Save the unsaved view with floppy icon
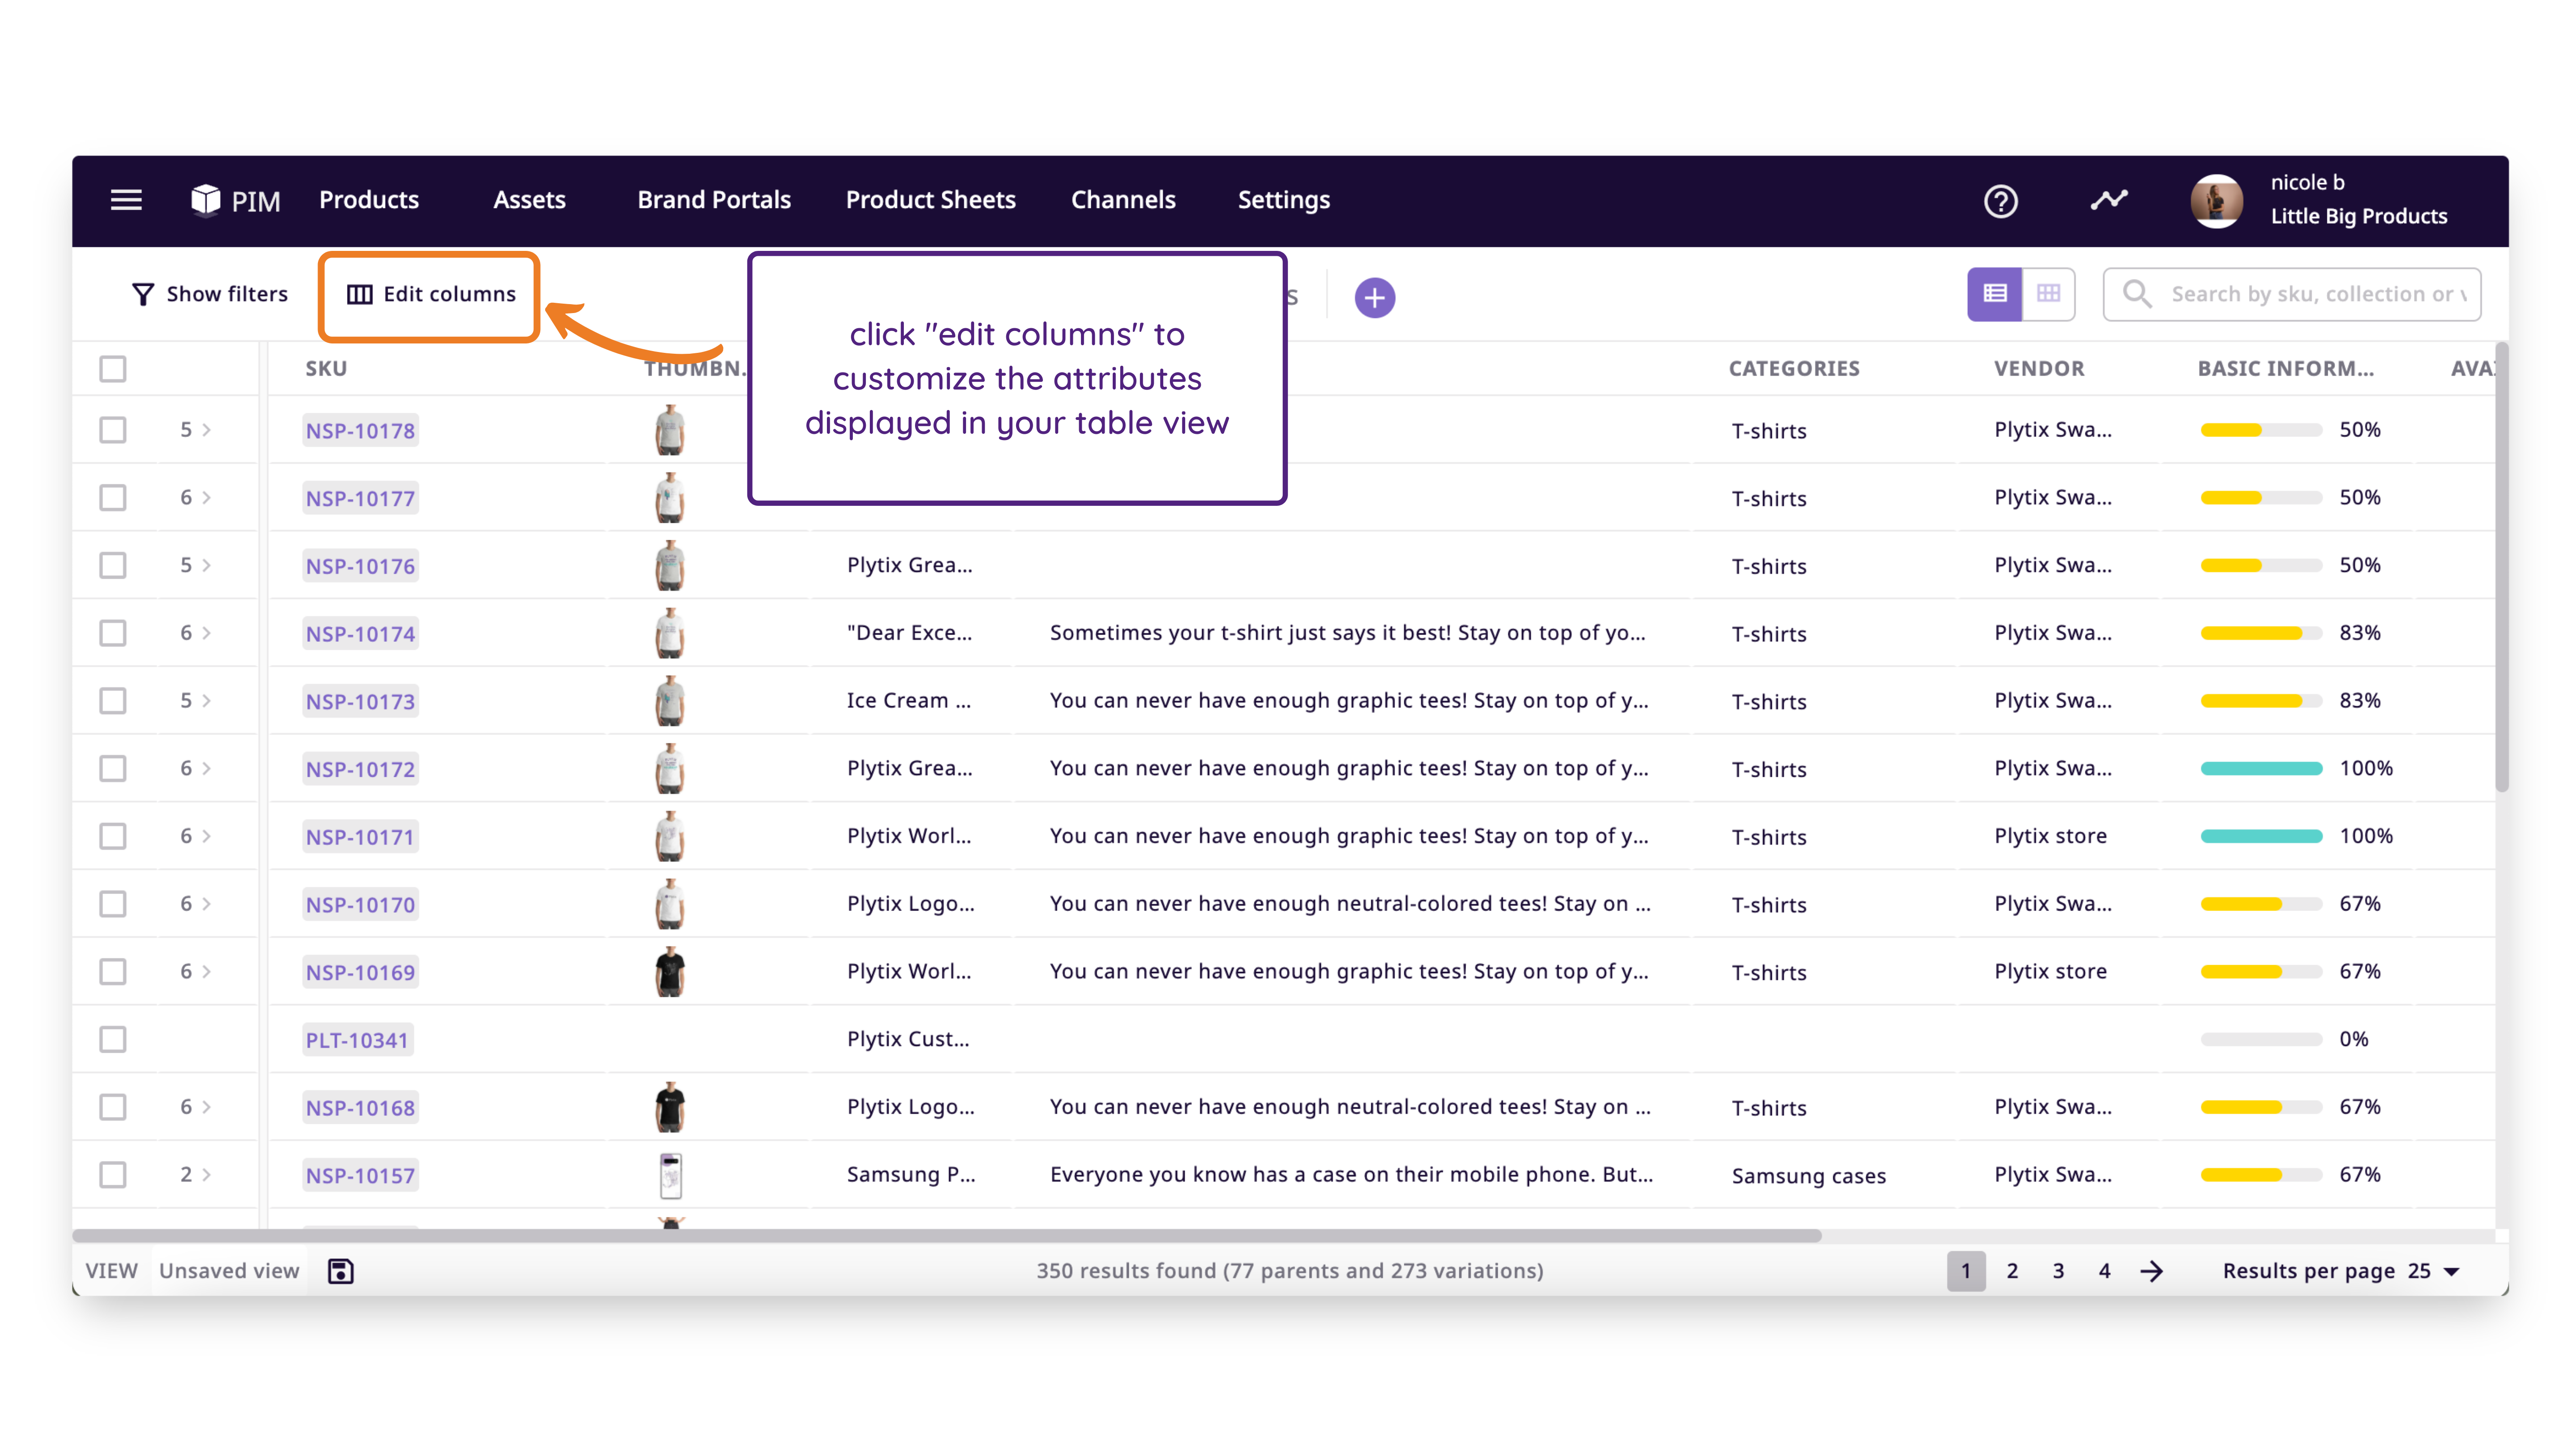This screenshot has height=1449, width=2576. [x=341, y=1270]
